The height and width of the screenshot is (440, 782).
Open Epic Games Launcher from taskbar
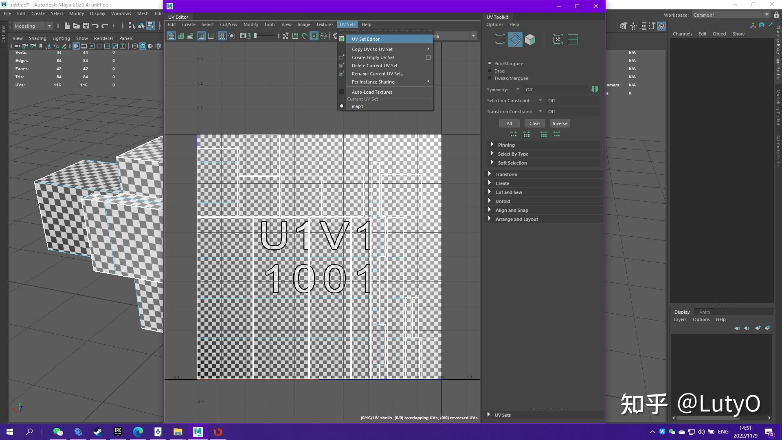118,432
